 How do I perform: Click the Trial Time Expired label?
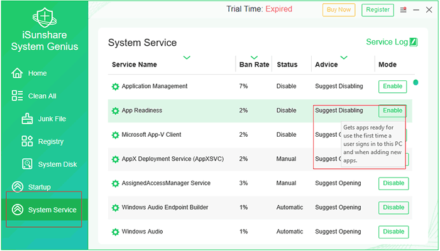point(259,9)
